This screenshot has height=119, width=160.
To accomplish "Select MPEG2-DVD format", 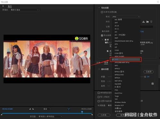I will (119, 75).
